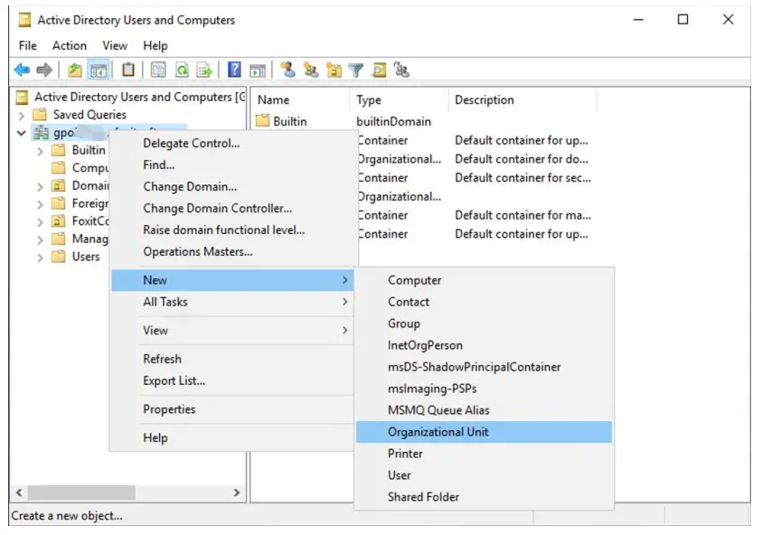Image resolution: width=762 pixels, height=535 pixels.
Task: Open the filter options funnel icon
Action: point(356,70)
